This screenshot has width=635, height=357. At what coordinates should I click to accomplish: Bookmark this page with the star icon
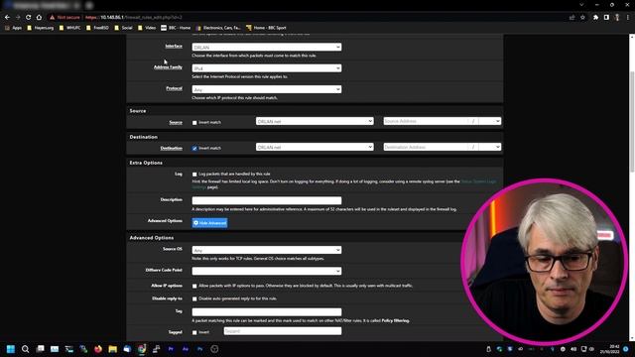click(x=582, y=18)
